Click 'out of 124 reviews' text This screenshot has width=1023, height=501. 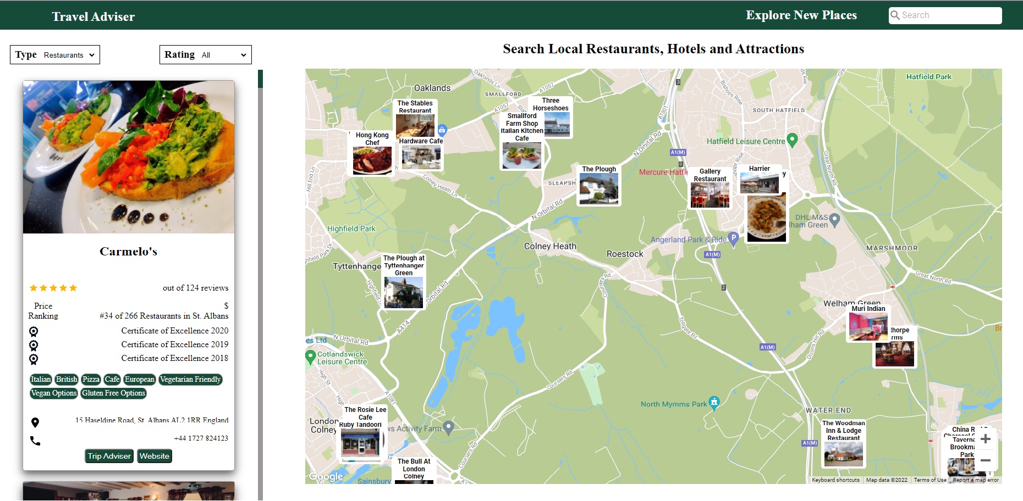(195, 288)
